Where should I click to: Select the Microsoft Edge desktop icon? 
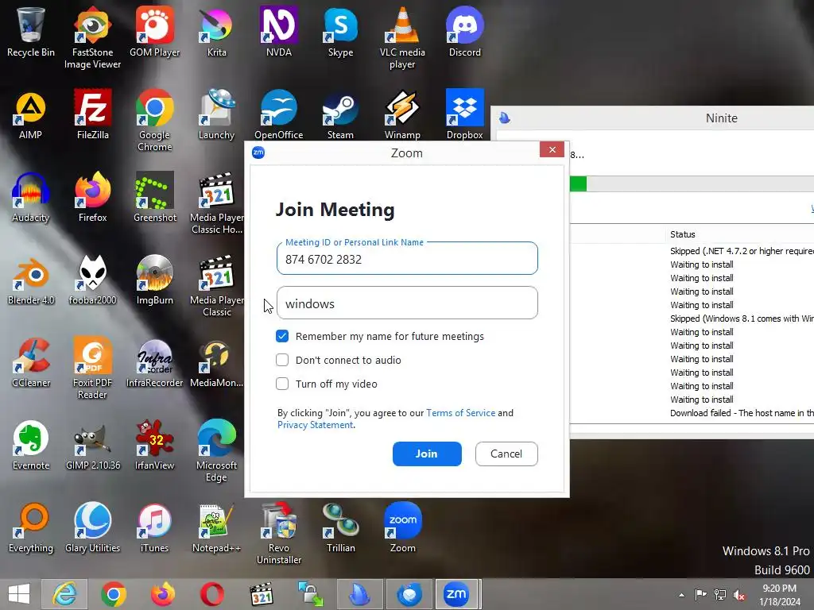(216, 451)
